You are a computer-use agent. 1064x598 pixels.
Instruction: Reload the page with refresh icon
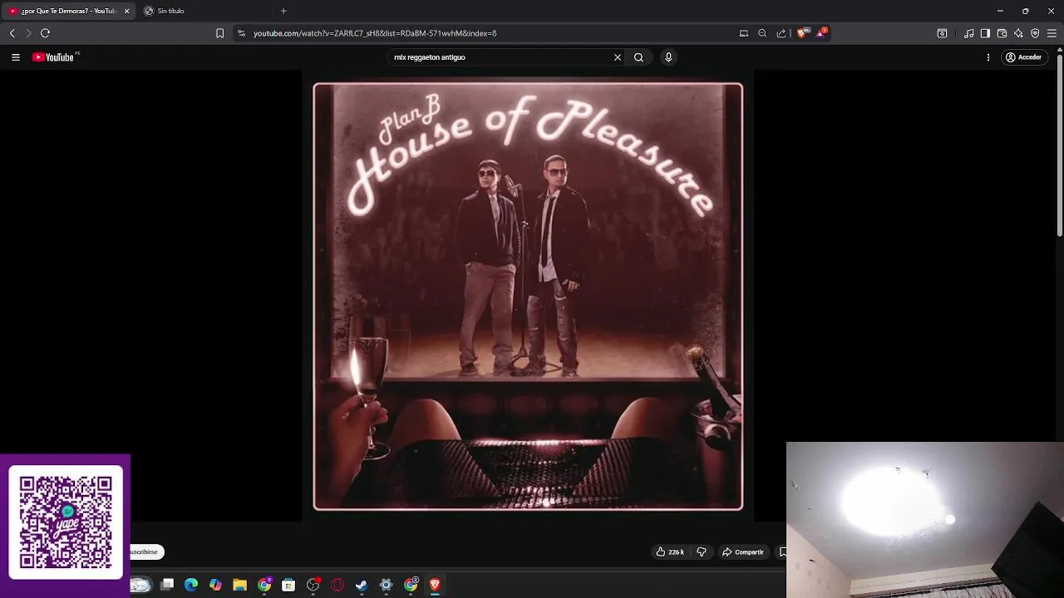46,33
